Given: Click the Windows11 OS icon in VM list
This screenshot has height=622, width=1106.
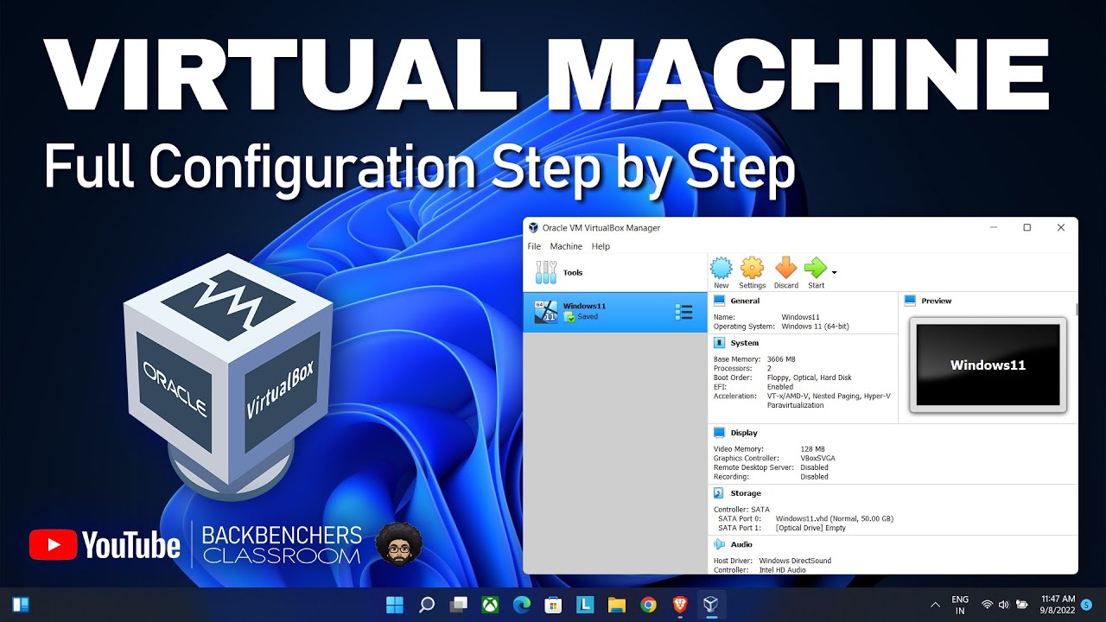Looking at the screenshot, I should tap(546, 312).
